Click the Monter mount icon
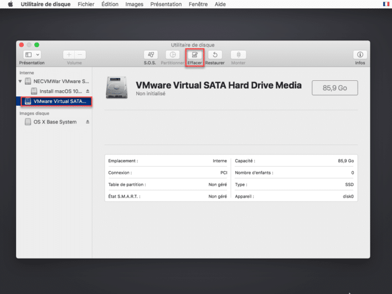Image resolution: width=392 pixels, height=294 pixels. click(238, 55)
